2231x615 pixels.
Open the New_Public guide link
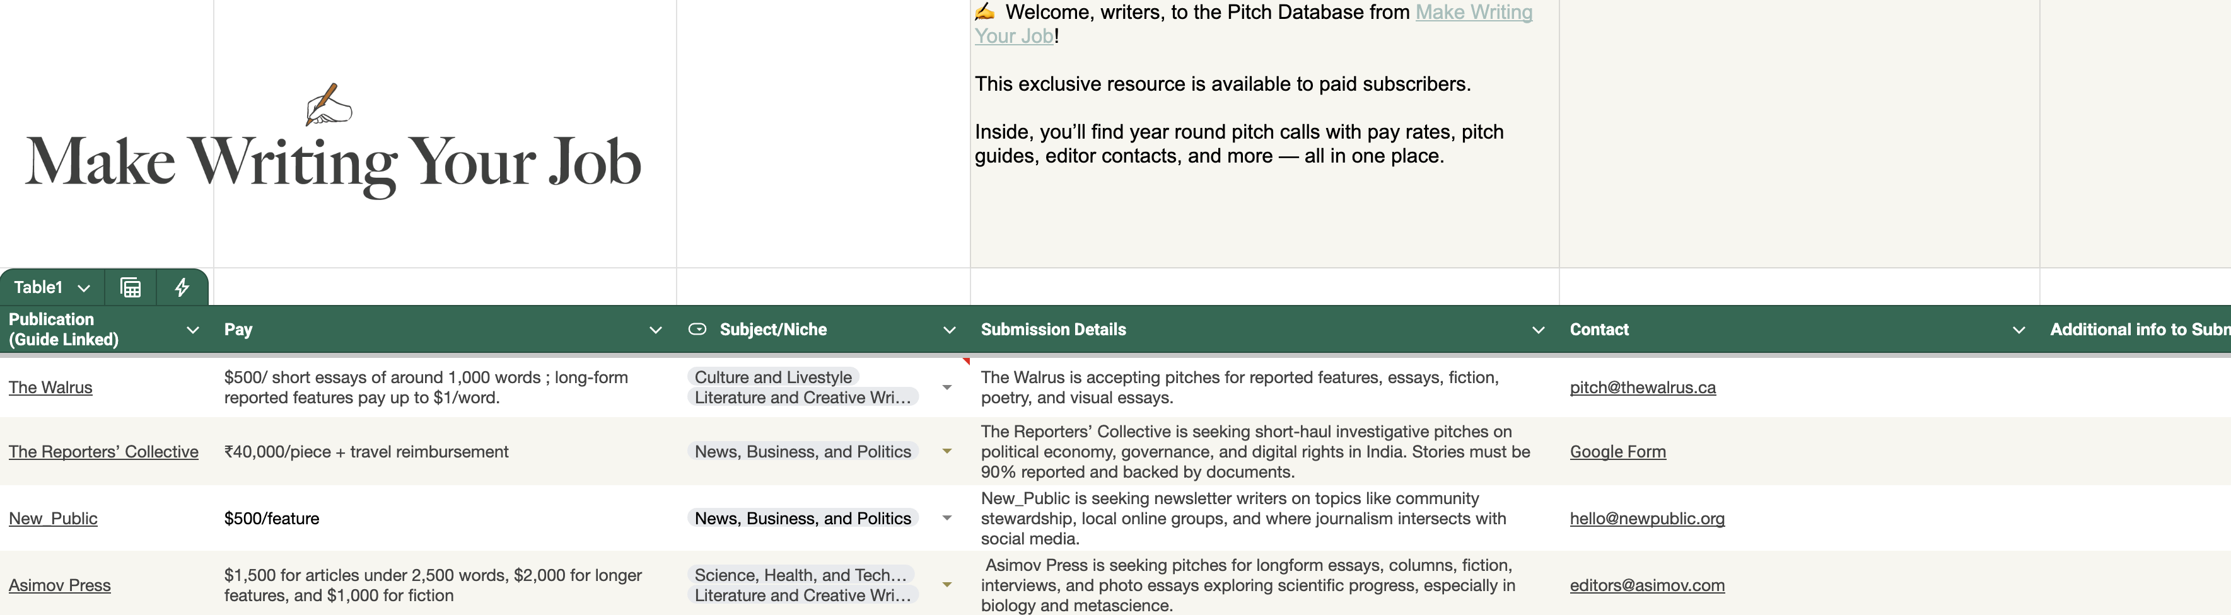[53, 518]
